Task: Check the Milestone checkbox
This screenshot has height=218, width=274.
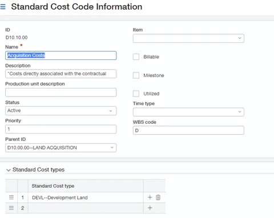Action: 136,75
